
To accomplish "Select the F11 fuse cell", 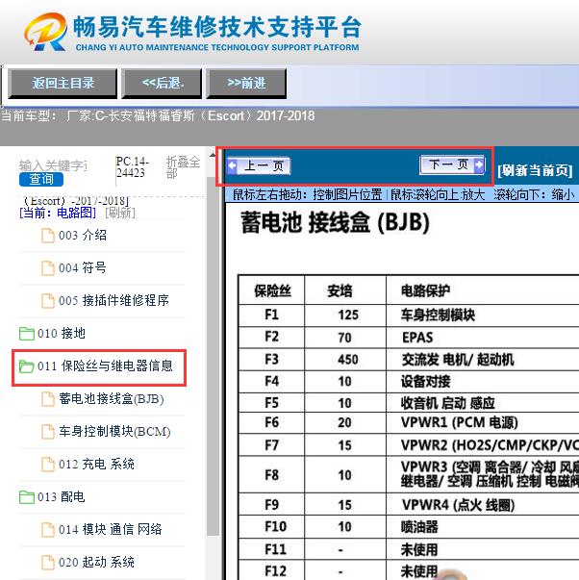I will tap(275, 549).
